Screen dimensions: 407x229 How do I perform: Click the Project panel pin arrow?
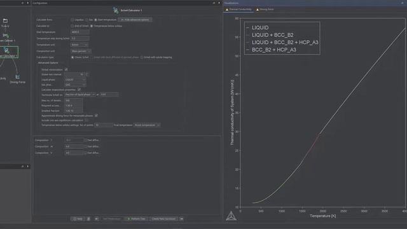[x=28, y=3]
